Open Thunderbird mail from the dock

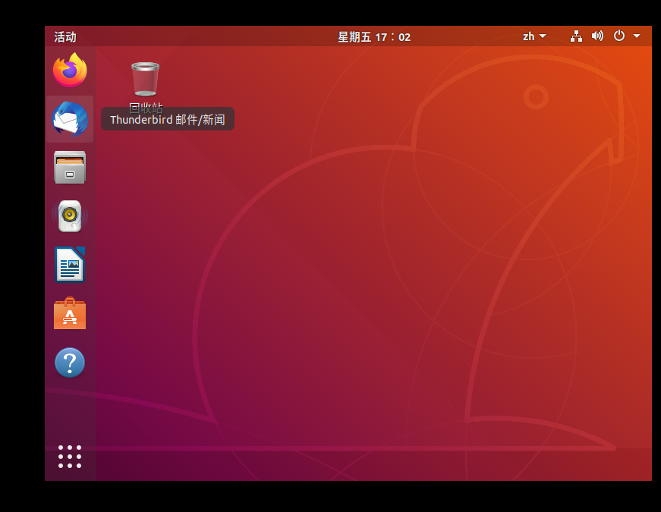pos(70,119)
